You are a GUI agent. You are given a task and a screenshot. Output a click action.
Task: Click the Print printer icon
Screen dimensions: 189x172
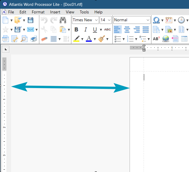(x=34, y=39)
